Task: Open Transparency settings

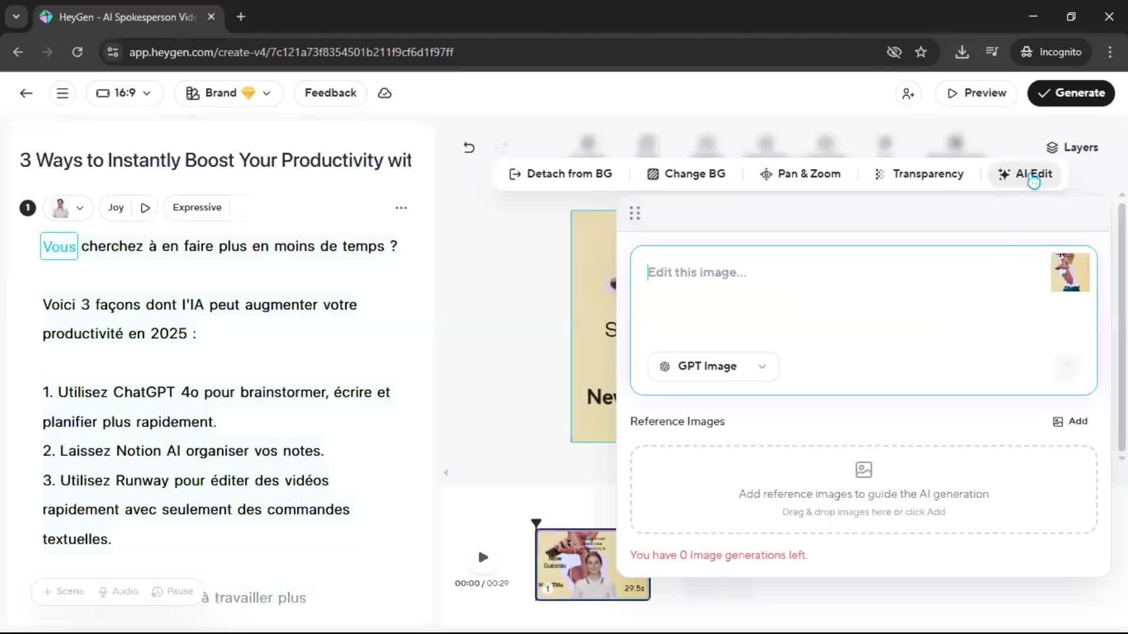Action: coord(919,174)
